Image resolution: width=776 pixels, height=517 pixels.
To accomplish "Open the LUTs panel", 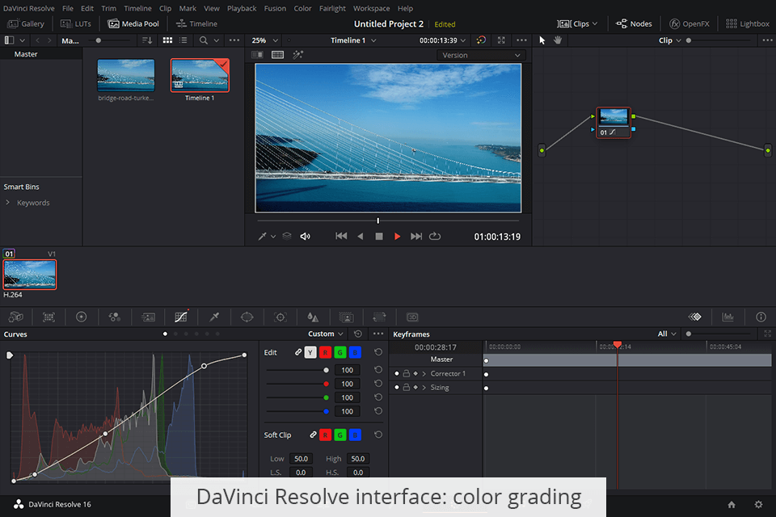I will pos(76,23).
